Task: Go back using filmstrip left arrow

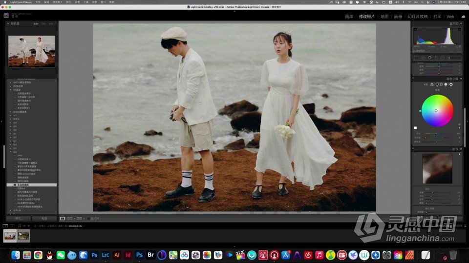Action: click(24, 226)
